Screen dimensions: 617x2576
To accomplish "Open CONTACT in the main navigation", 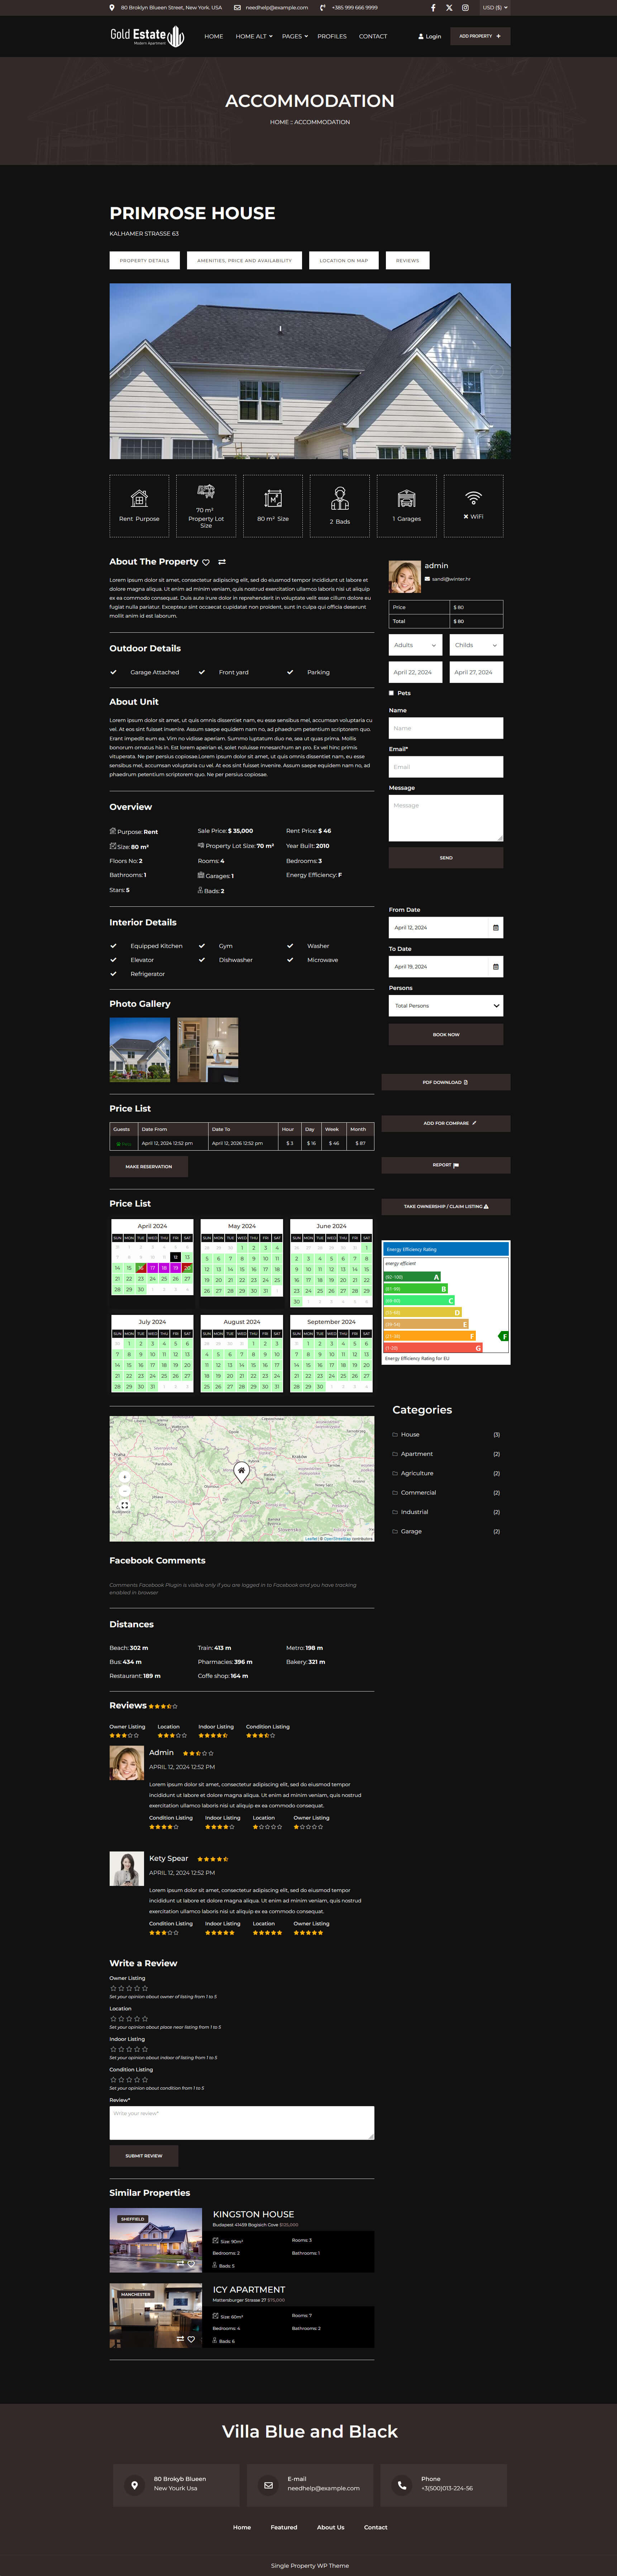I will tap(373, 36).
